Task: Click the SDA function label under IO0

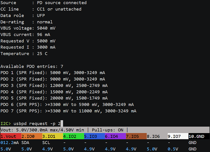Action: (25, 143)
